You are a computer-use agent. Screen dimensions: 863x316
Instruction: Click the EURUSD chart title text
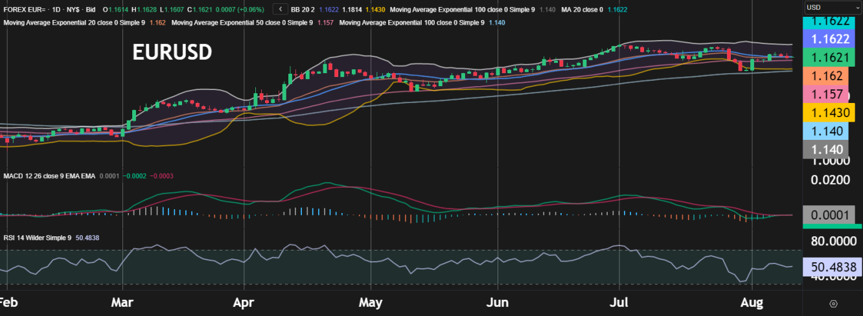pyautogui.click(x=172, y=52)
